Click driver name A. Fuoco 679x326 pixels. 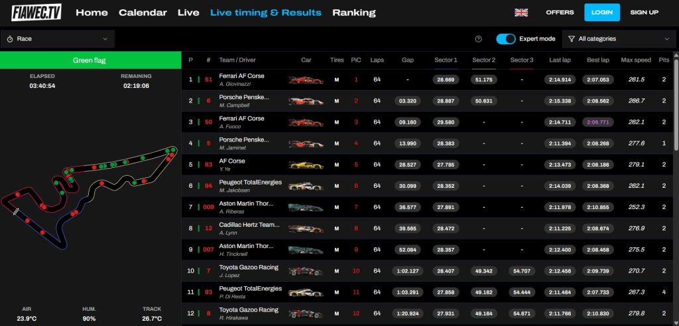pos(230,126)
